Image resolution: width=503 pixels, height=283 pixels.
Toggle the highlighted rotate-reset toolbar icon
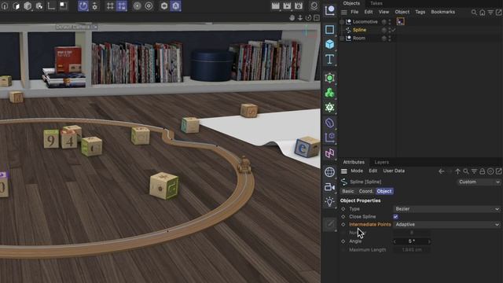coord(83,6)
